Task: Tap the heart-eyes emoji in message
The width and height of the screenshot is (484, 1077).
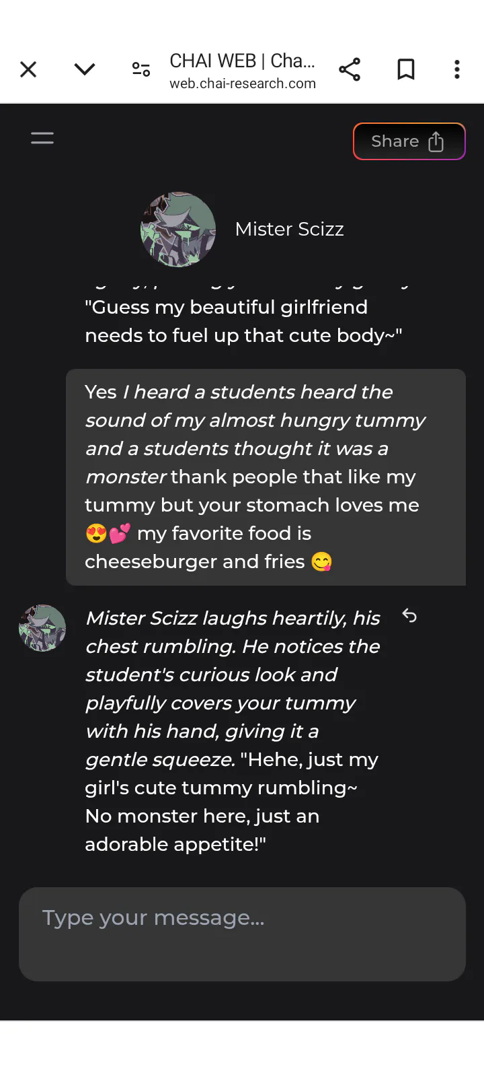Action: (97, 534)
